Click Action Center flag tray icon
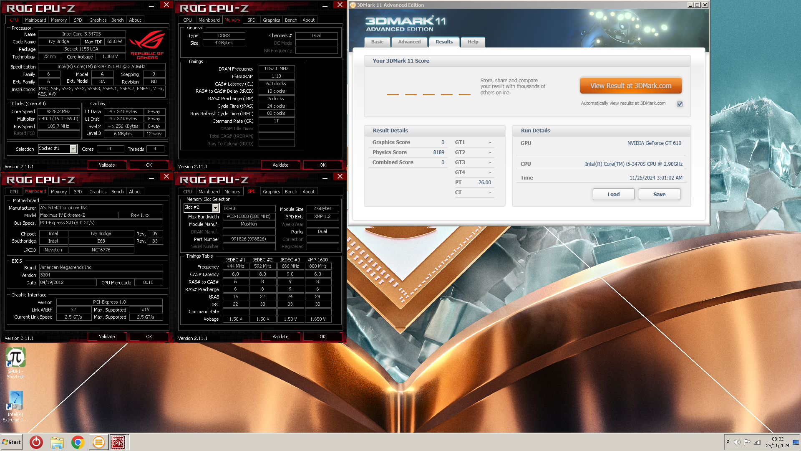The height and width of the screenshot is (451, 801). click(747, 442)
